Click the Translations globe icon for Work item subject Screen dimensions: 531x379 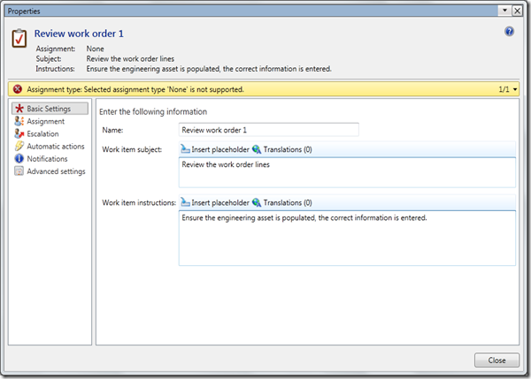click(x=257, y=149)
